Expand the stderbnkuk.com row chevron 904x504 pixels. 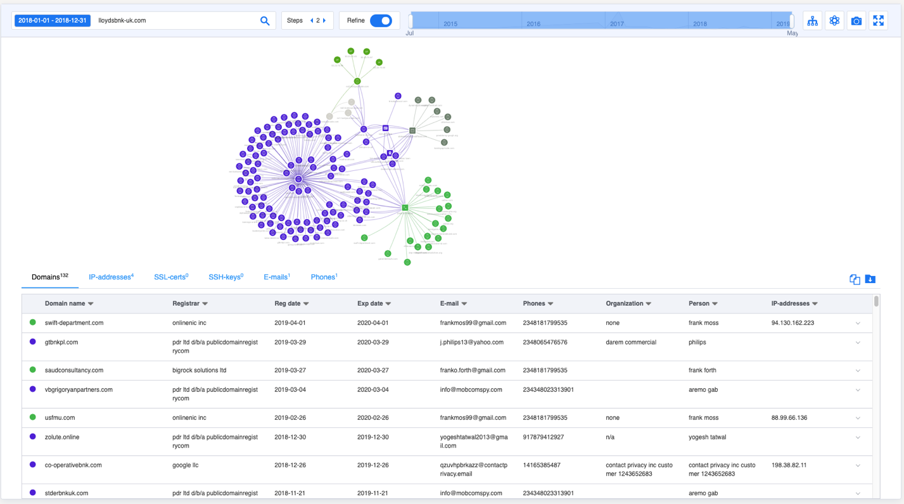point(858,494)
